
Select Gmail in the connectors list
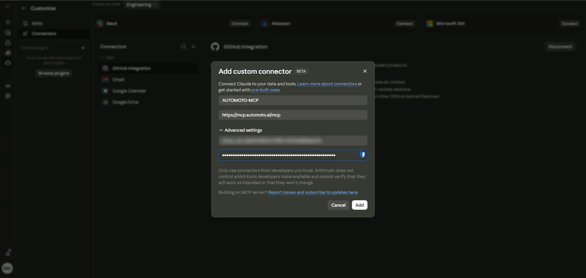tap(149, 80)
